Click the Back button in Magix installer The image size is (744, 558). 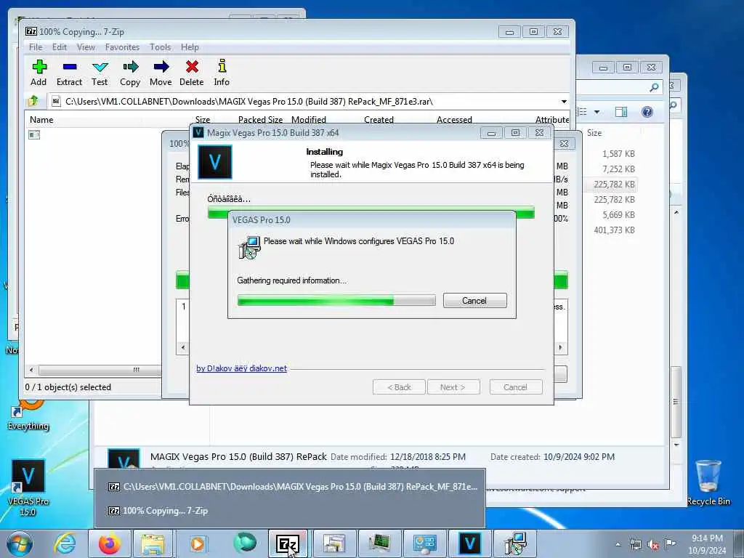point(399,387)
